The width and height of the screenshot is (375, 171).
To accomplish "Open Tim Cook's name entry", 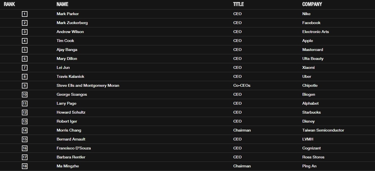I will [x=65, y=41].
